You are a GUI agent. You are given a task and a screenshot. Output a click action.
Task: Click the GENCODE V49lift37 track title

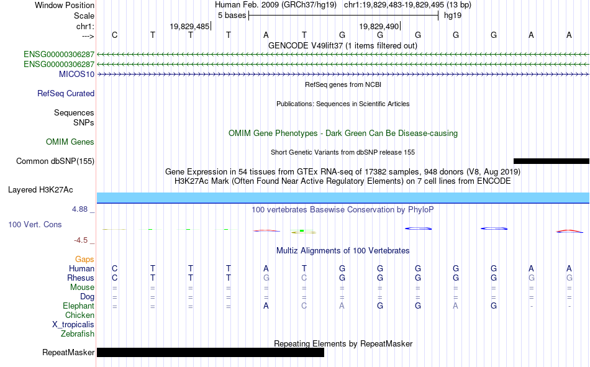pos(343,45)
